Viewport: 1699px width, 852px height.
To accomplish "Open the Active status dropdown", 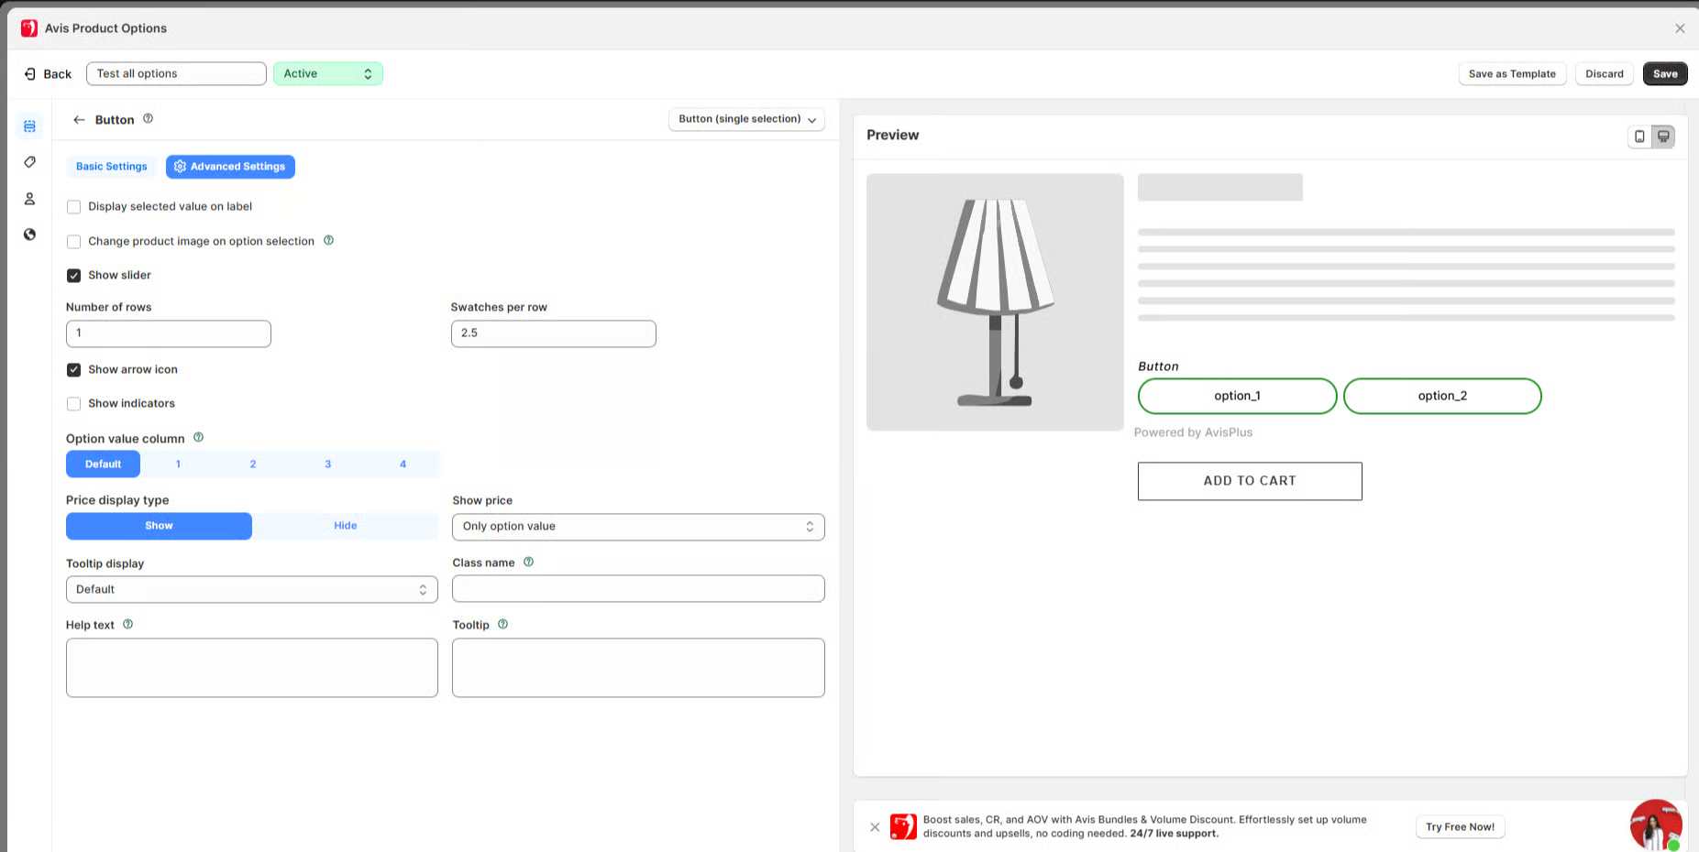I will 327,74.
